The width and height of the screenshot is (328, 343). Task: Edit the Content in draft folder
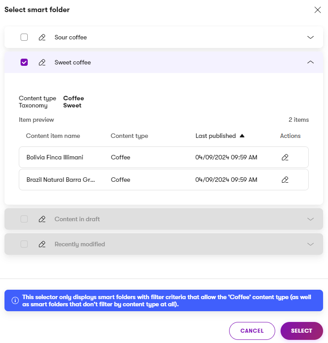(x=42, y=219)
